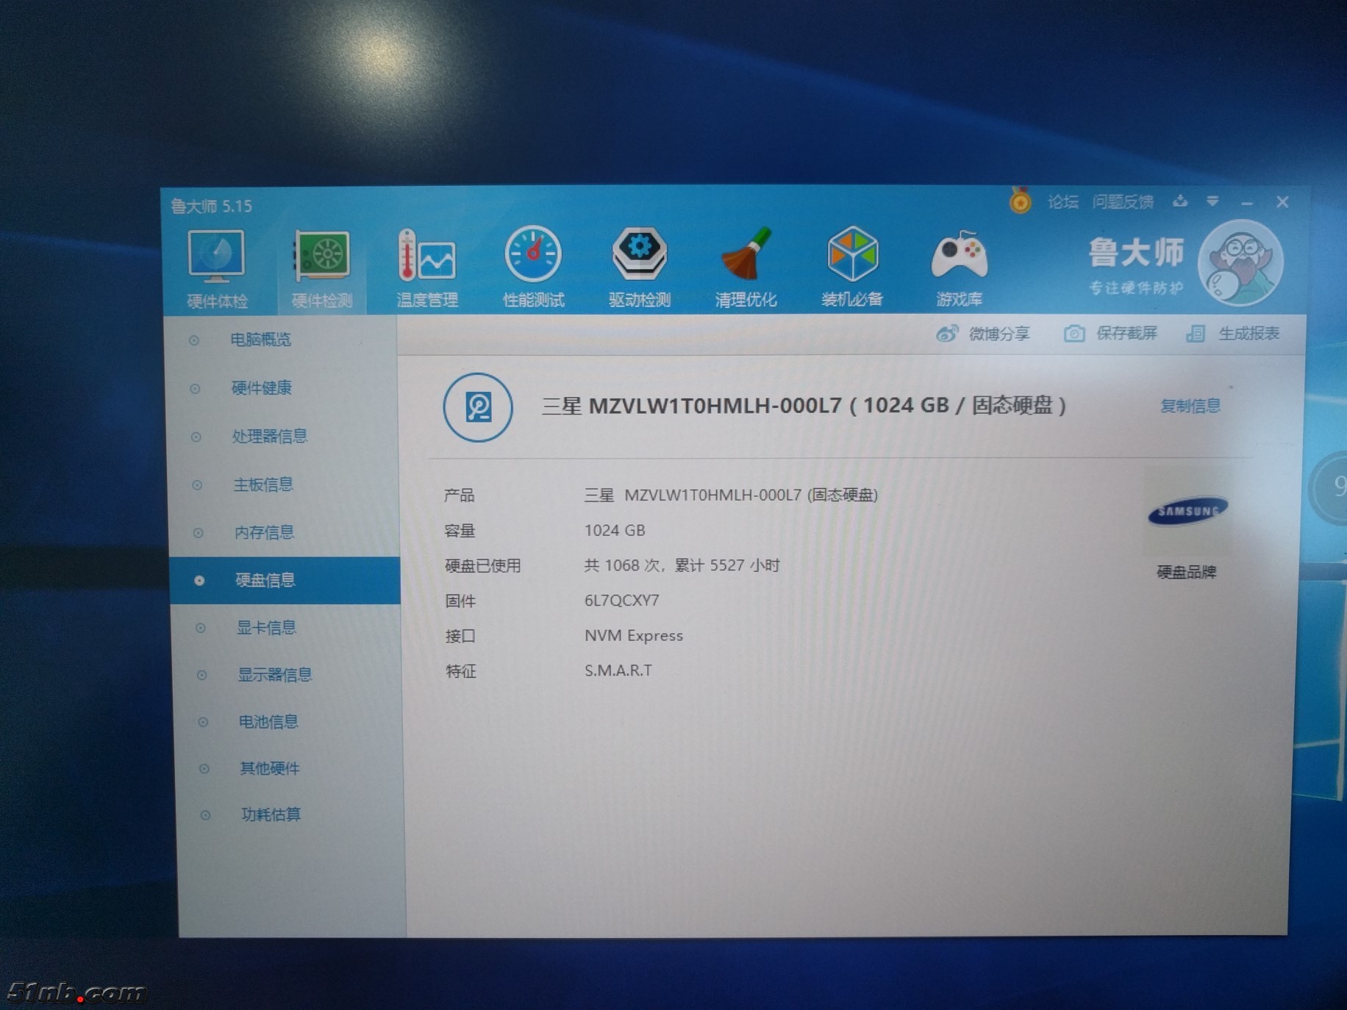The image size is (1347, 1010).
Task: Select 处理器信息 processor info
Action: (x=269, y=436)
